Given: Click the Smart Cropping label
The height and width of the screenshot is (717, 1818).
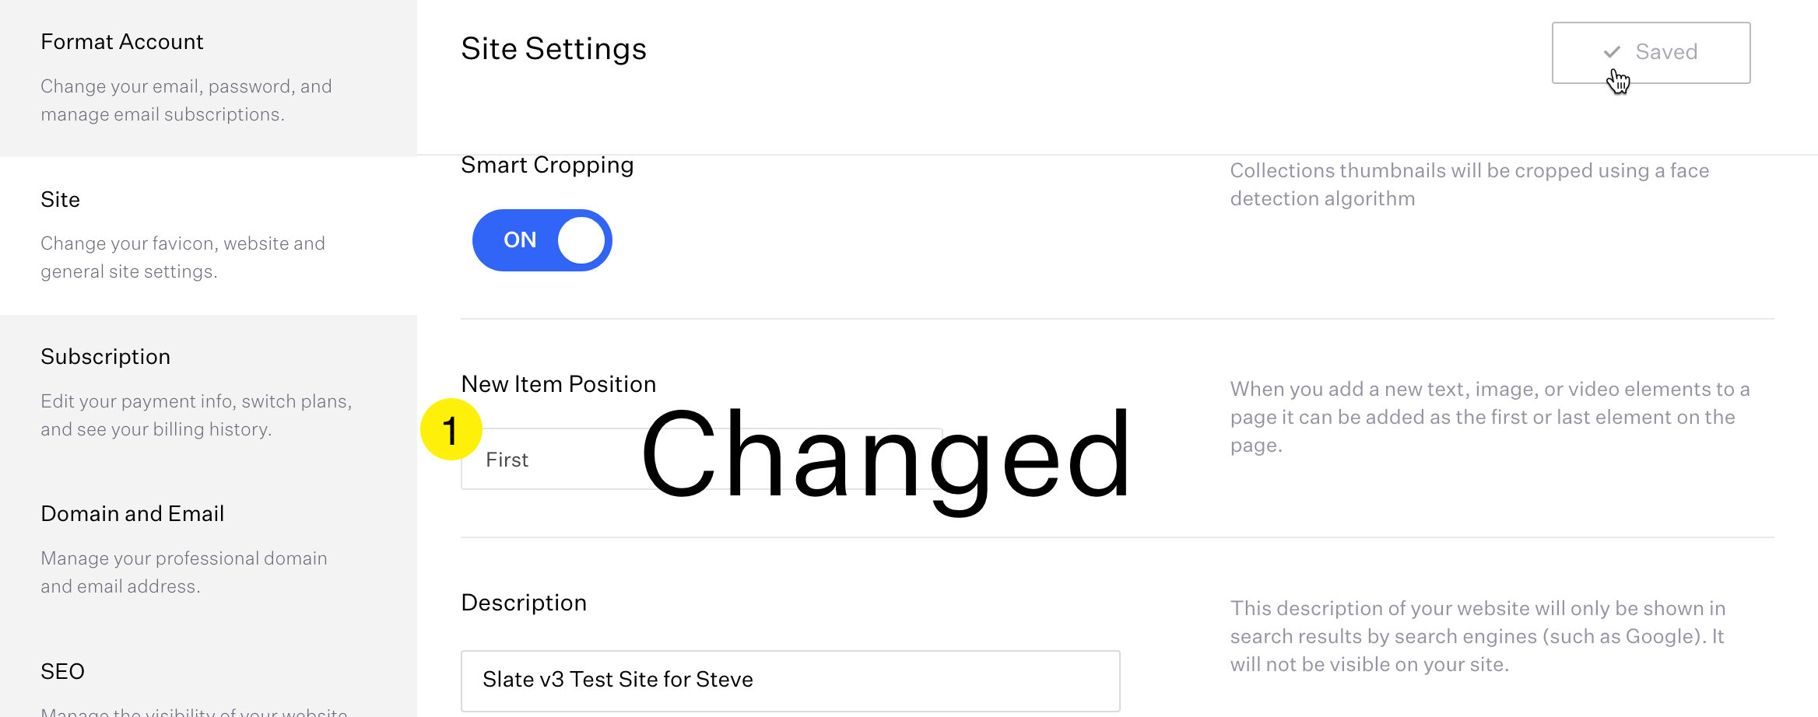Looking at the screenshot, I should 547,165.
